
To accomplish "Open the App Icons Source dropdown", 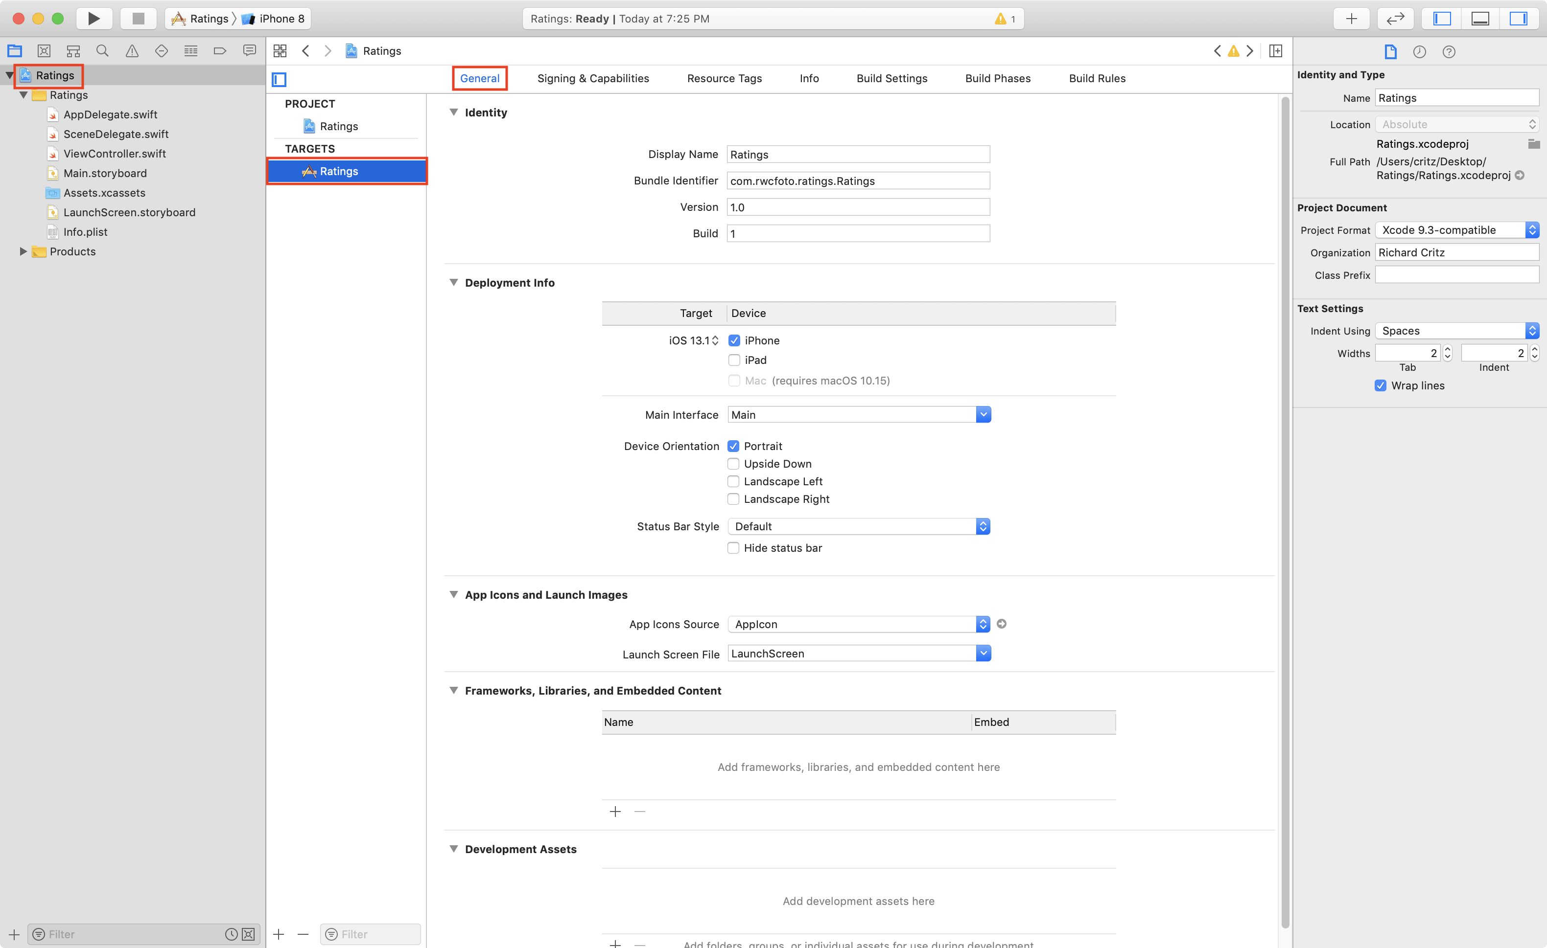I will click(x=859, y=624).
